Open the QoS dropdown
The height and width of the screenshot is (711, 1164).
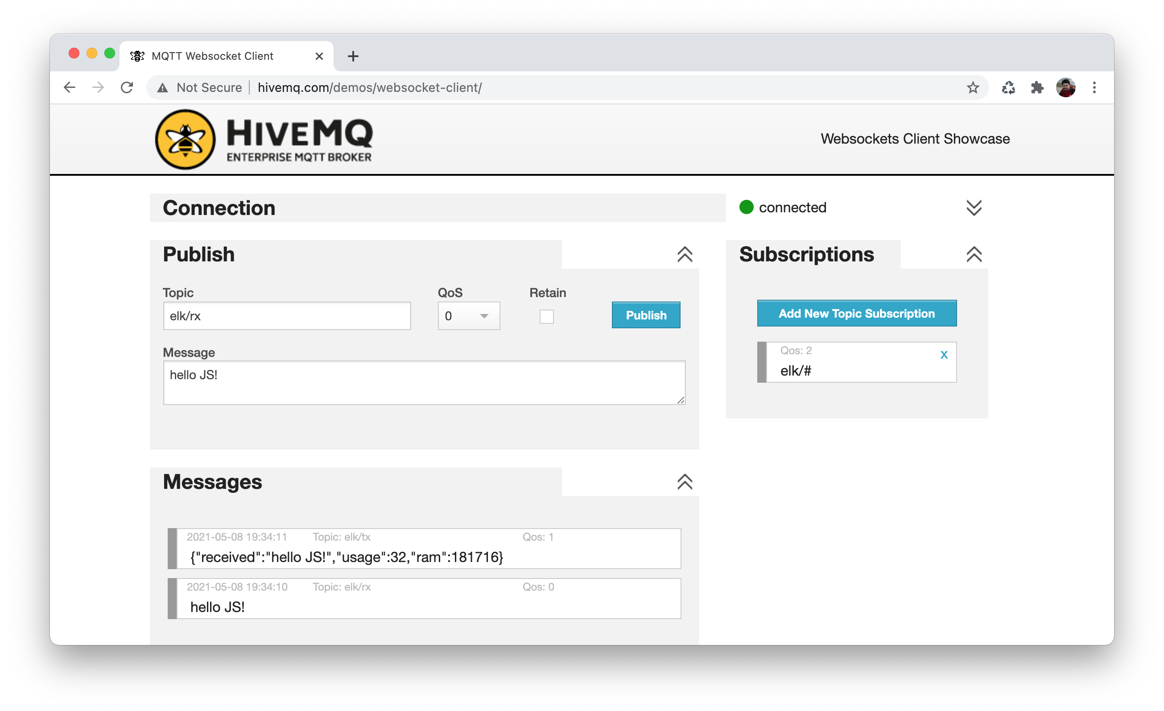pyautogui.click(x=468, y=316)
